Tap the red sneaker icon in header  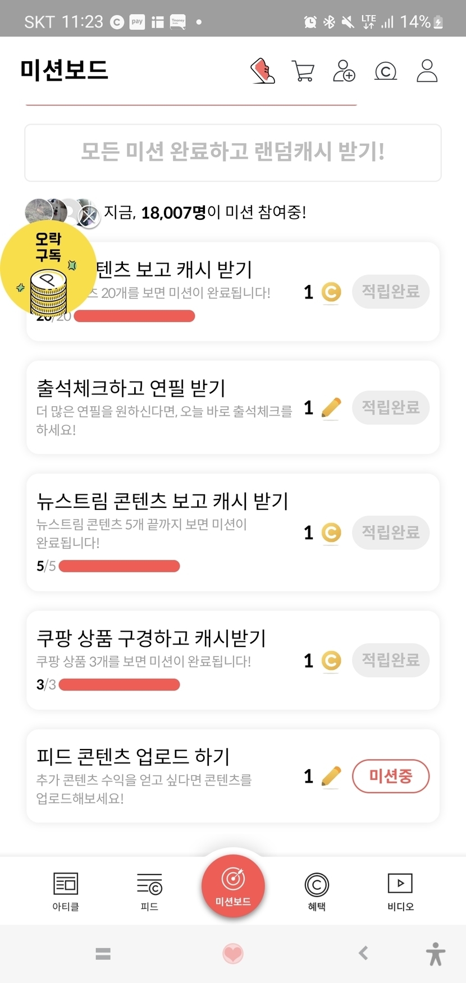(262, 71)
